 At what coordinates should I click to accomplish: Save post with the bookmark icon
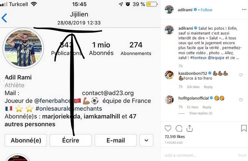(244, 128)
